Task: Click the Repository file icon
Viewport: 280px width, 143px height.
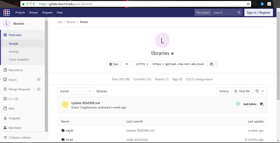Action: point(5,70)
